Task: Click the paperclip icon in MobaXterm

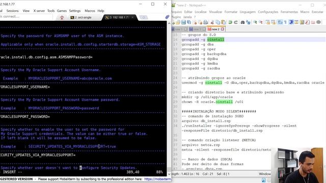Action: [167, 17]
